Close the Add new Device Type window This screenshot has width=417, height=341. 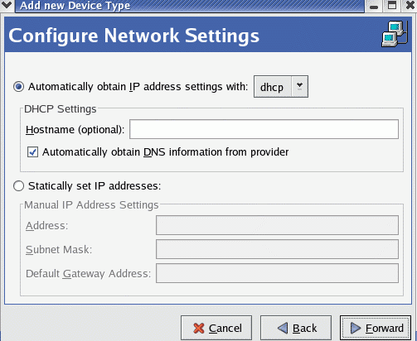410,5
